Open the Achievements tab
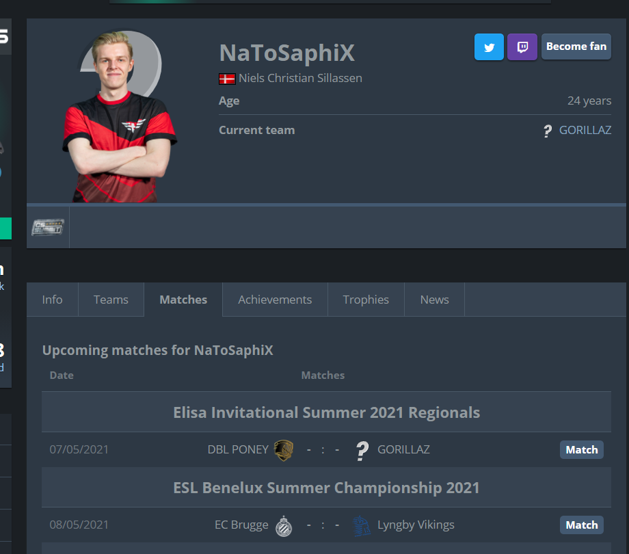 (275, 300)
